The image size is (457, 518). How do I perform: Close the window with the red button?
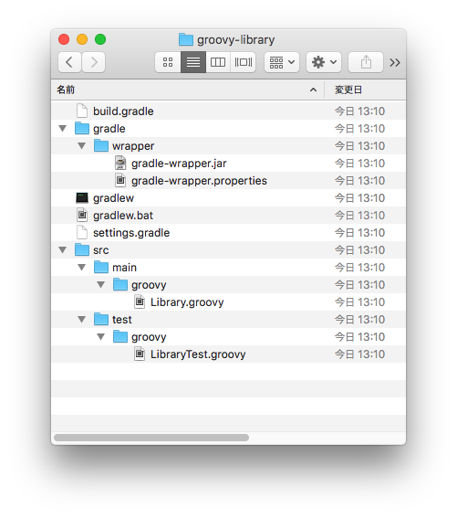[x=64, y=39]
